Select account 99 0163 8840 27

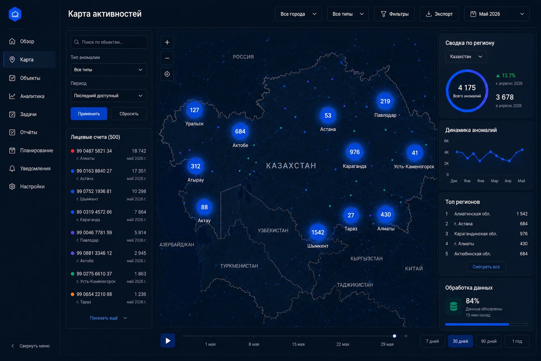[109, 175]
